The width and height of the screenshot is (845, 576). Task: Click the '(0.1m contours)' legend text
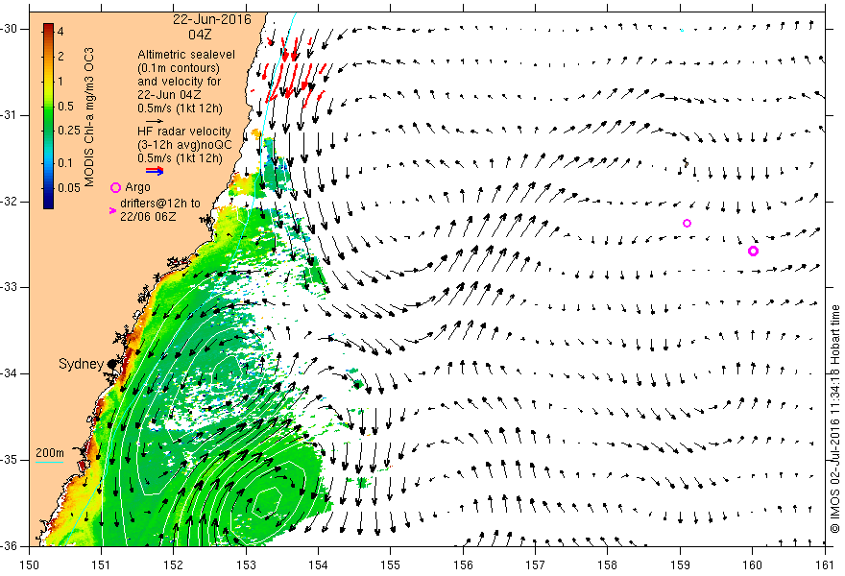[179, 68]
